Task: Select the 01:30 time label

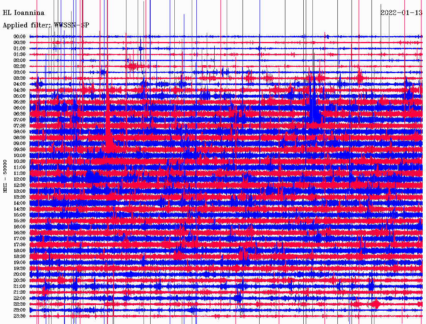Action: [20, 54]
